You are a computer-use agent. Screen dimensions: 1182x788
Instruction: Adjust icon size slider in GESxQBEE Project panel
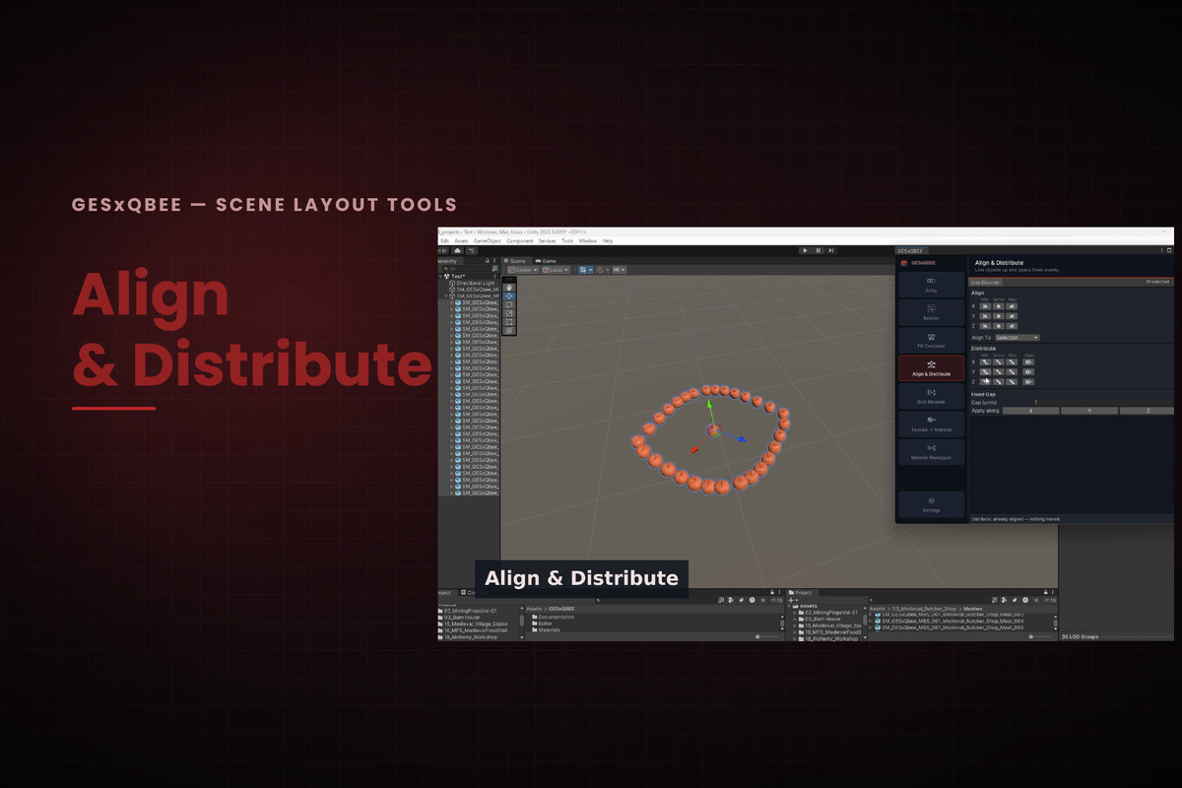pyautogui.click(x=766, y=636)
